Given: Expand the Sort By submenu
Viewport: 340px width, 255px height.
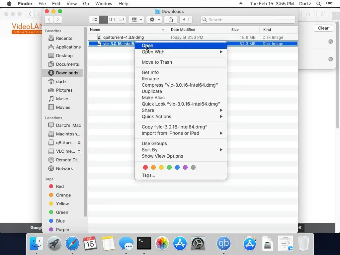Looking at the screenshot, I should pos(181,150).
